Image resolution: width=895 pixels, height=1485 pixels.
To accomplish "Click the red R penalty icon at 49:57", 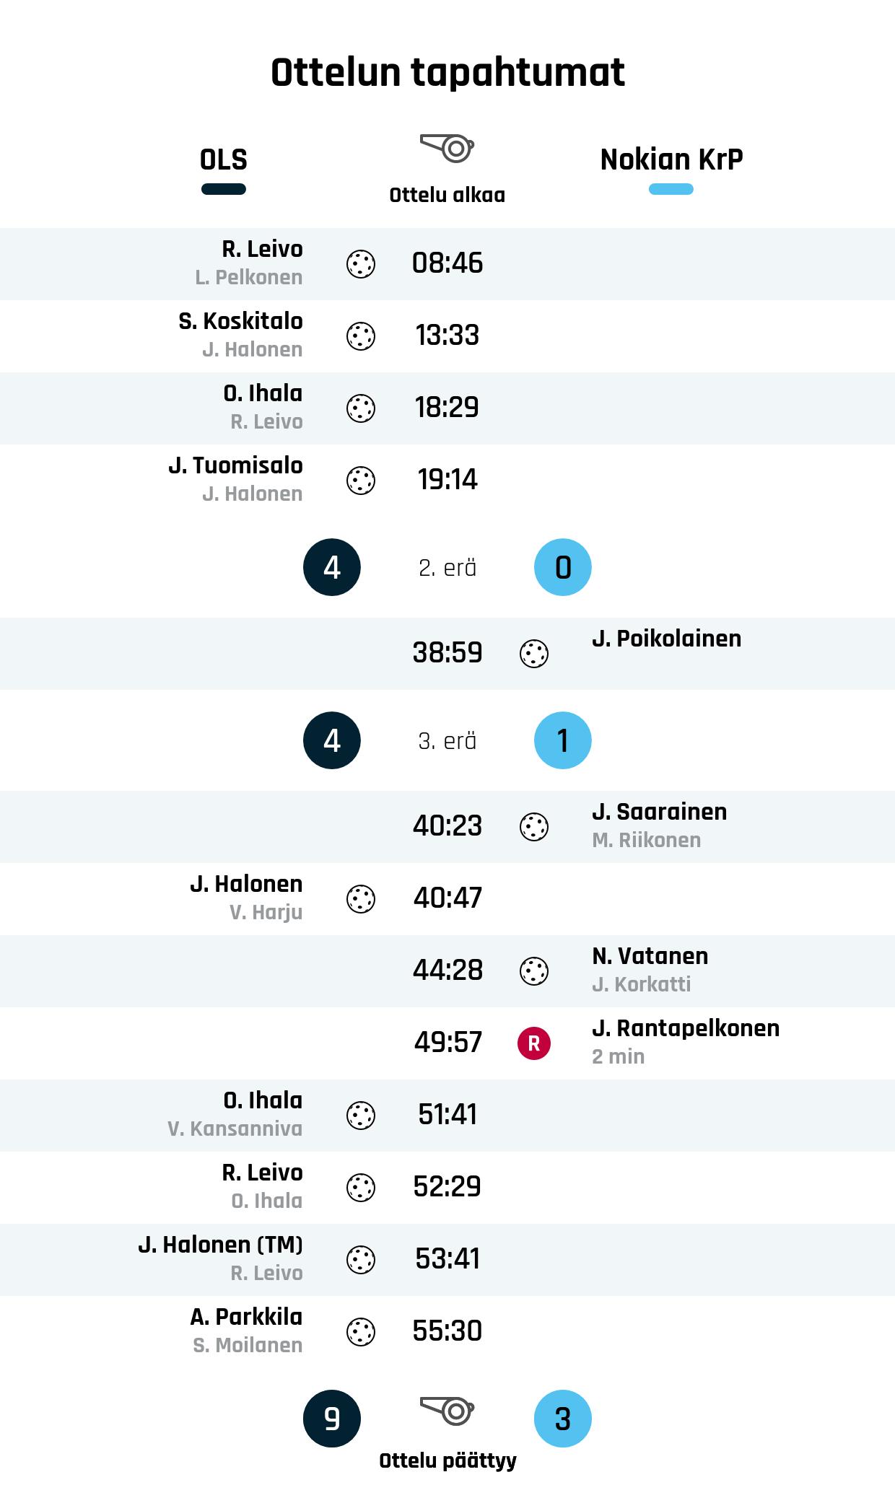I will point(534,1043).
